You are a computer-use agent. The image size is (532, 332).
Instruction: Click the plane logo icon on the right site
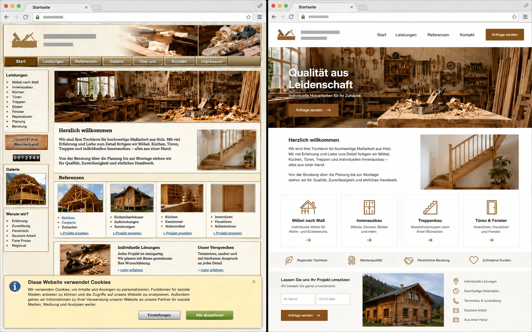click(x=286, y=34)
